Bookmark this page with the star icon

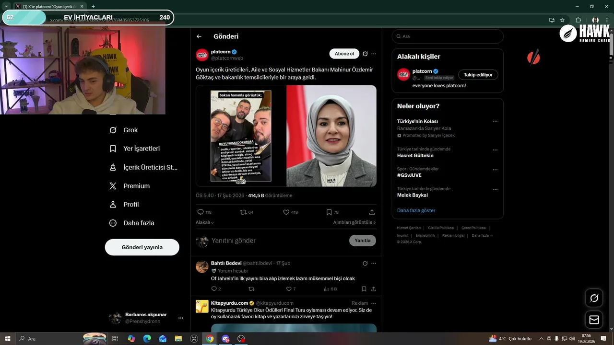coord(562,20)
